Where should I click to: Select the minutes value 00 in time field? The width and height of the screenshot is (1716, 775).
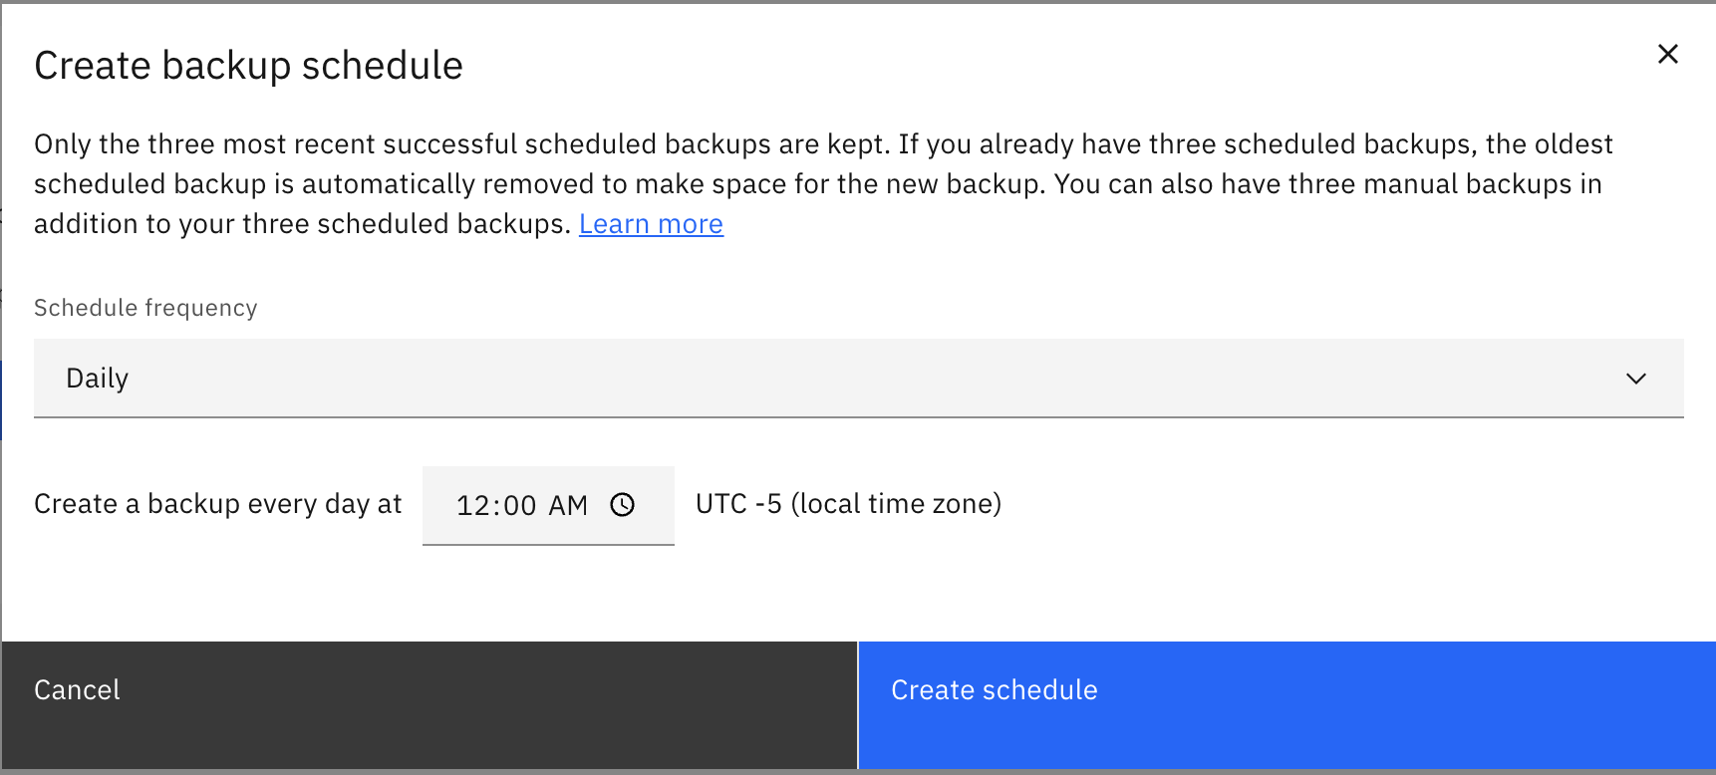coord(519,506)
